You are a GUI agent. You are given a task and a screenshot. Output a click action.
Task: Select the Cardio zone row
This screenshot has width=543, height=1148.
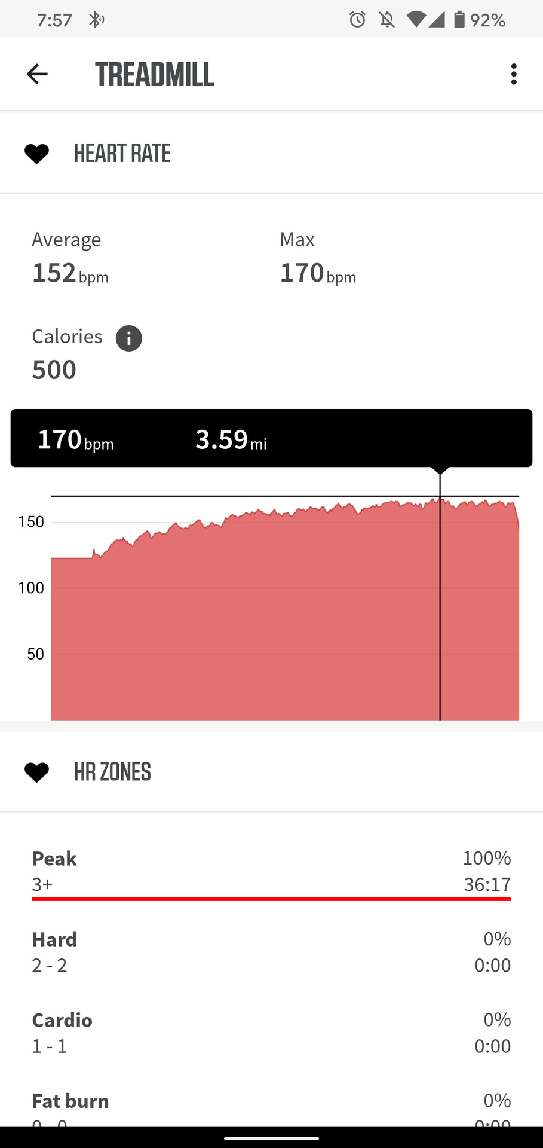point(271,1033)
